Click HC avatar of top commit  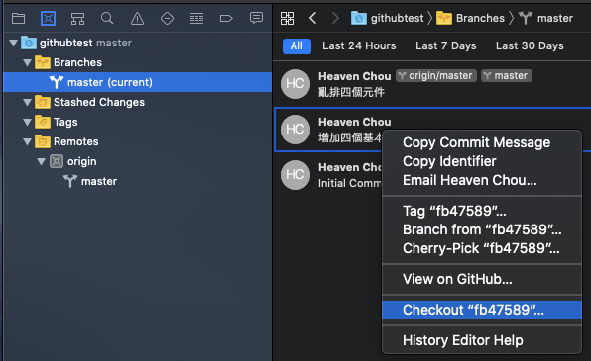[295, 84]
